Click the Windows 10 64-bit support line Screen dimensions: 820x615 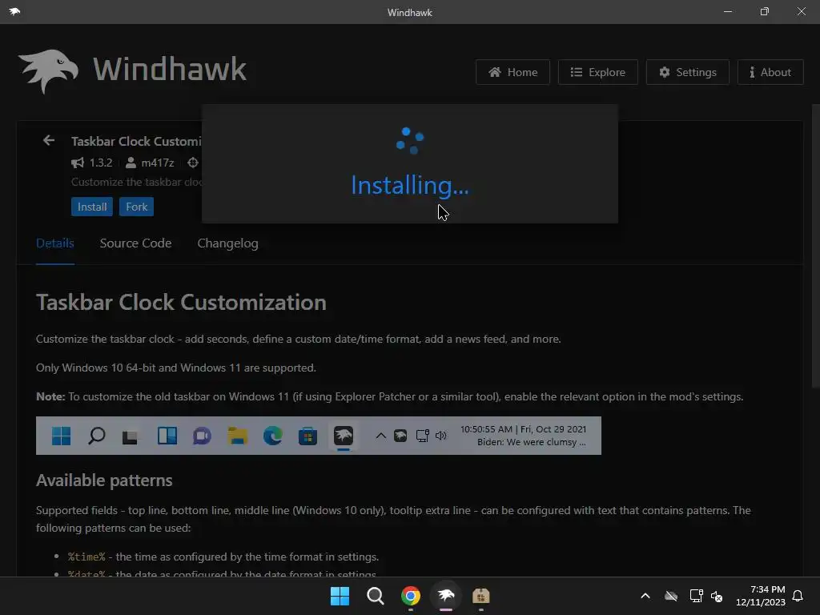pyautogui.click(x=175, y=368)
